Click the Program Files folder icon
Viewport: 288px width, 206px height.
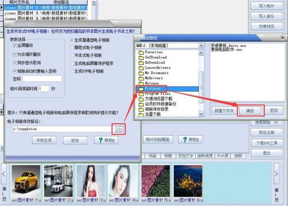click(x=141, y=94)
